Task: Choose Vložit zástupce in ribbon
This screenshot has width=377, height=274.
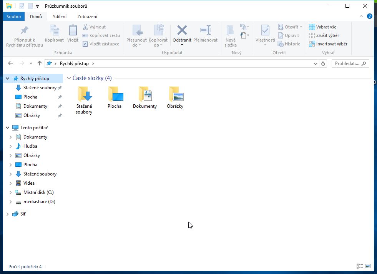Action: pos(101,44)
